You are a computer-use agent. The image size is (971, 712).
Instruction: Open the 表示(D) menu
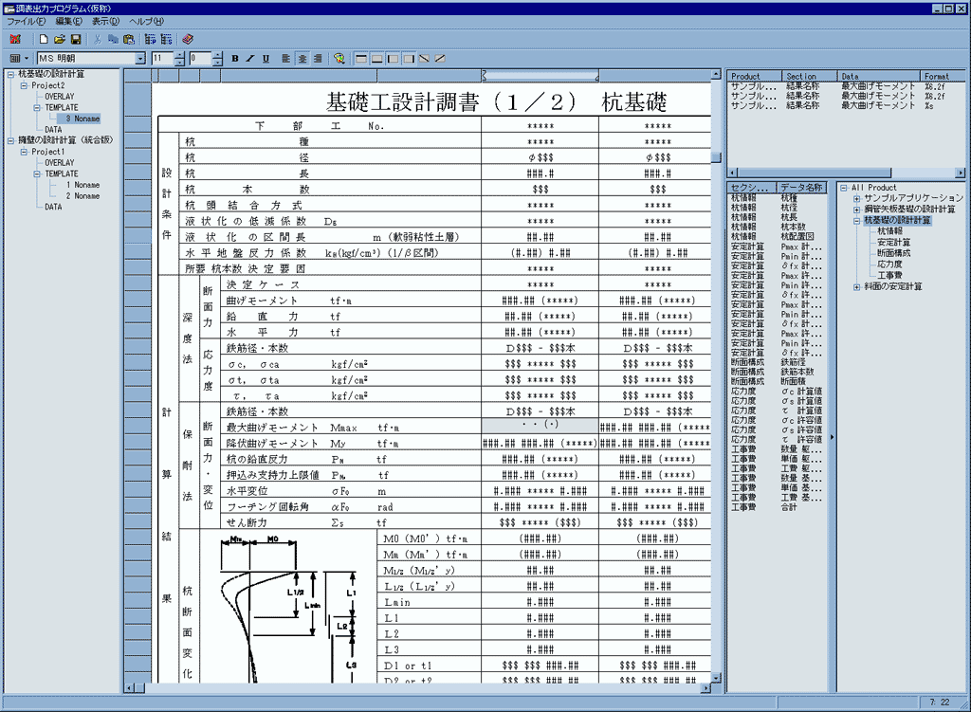click(105, 21)
